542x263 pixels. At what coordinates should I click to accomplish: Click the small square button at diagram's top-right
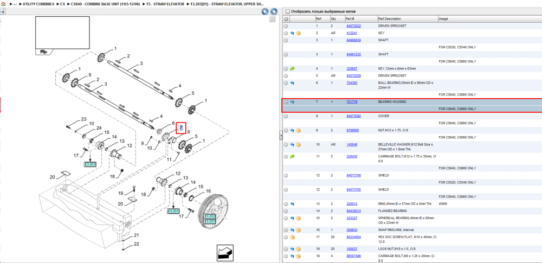click(273, 19)
